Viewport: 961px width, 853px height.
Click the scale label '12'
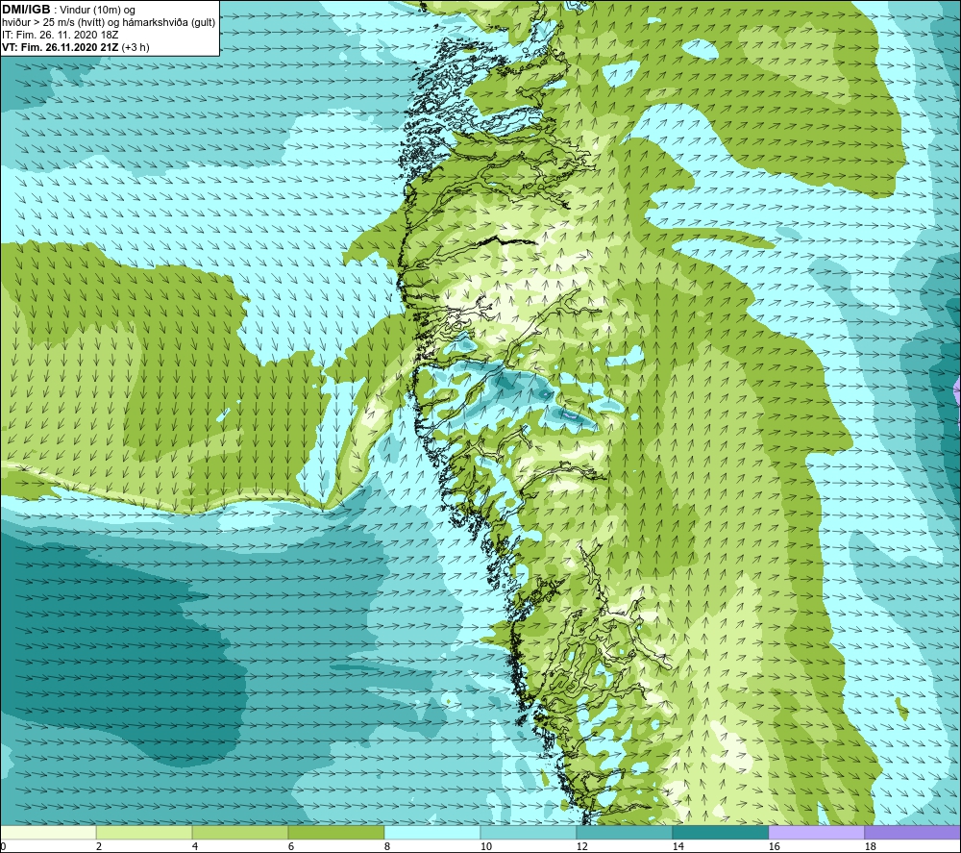coord(582,847)
